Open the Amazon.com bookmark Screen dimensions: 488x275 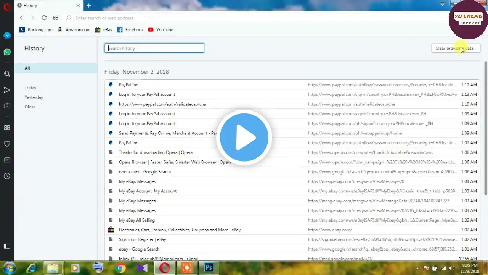74,30
